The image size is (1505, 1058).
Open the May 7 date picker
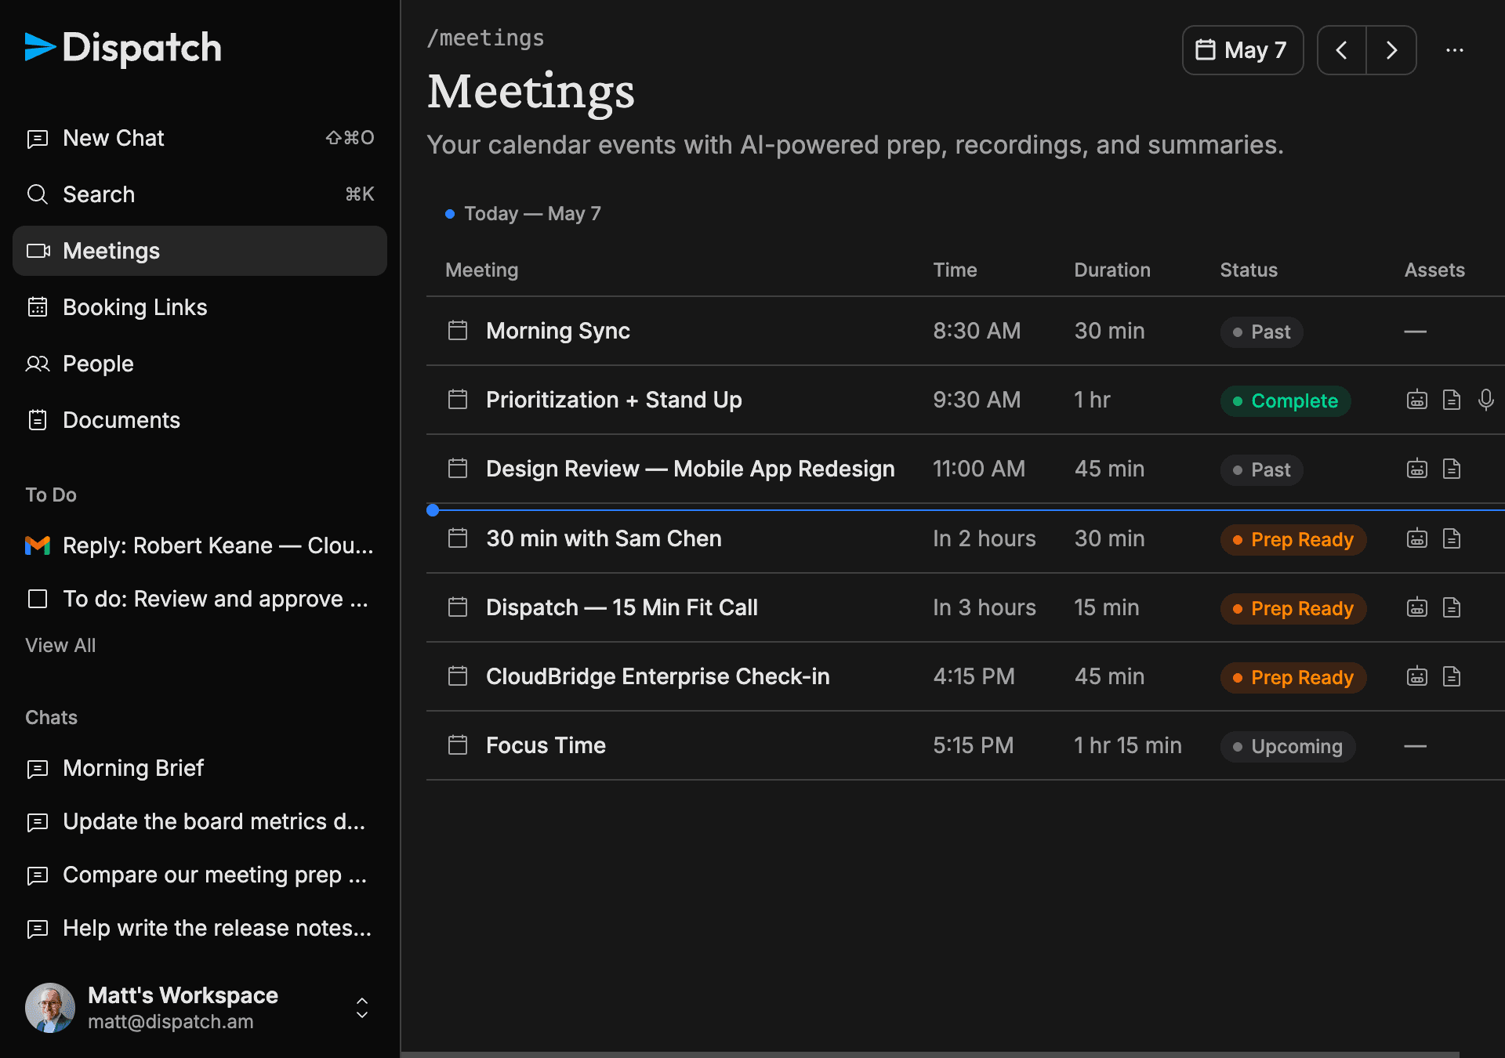click(x=1243, y=50)
